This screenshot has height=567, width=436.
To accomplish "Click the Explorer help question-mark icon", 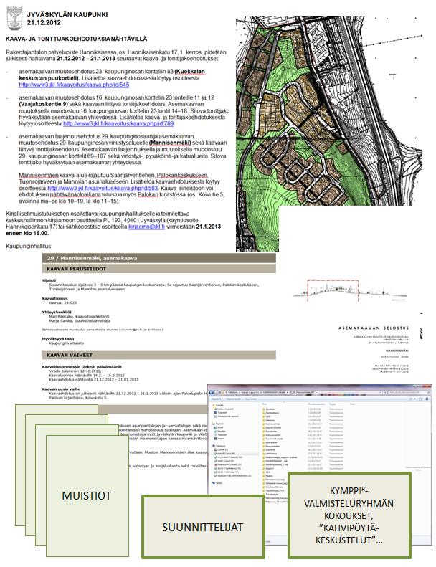I will (x=427, y=399).
